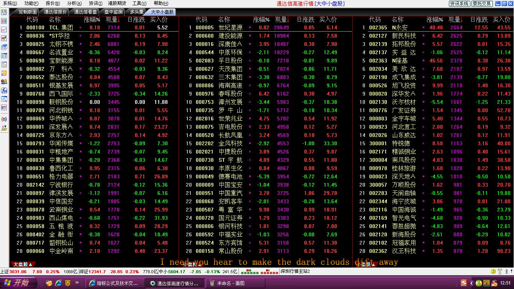Switch to the 通达信看盘 tab
This screenshot has height=289, width=514.
85,12
